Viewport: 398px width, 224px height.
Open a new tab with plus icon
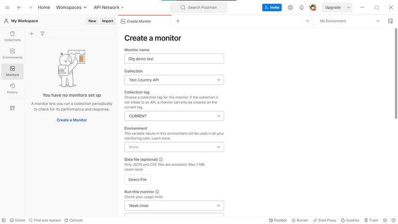point(178,21)
